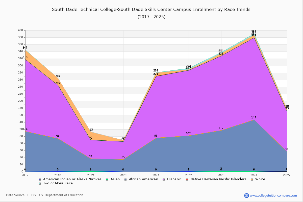Viewport: 303px width, 202px height.
Task: Click the 200 y-axis label
Action: (20, 101)
